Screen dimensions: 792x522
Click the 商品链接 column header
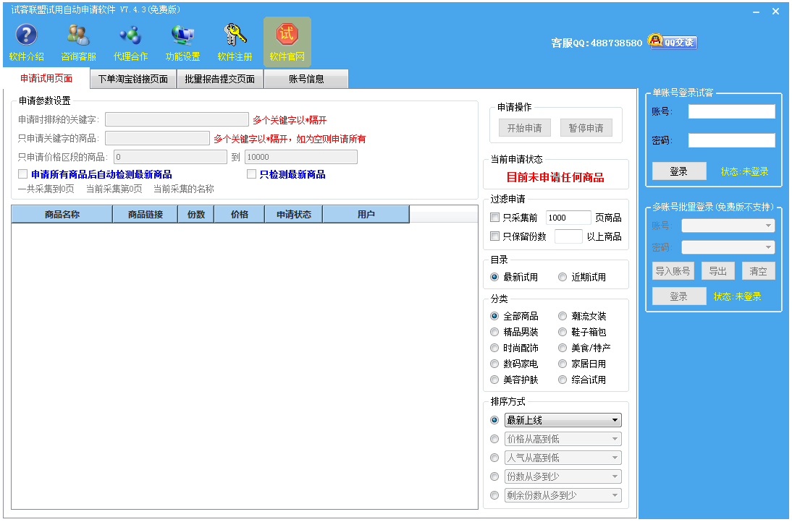(x=145, y=214)
